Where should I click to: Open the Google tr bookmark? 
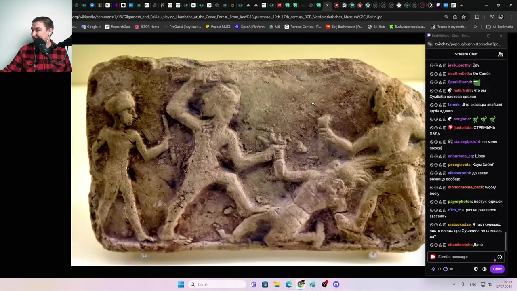pos(91,27)
